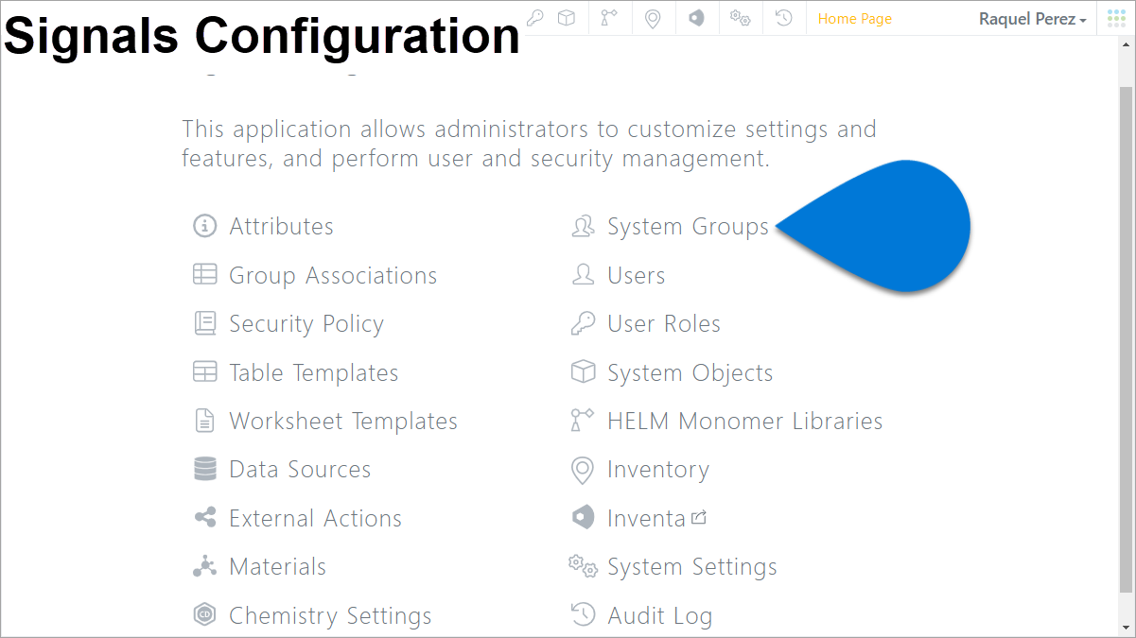Screen dimensions: 1136x638
Task: Open Chemistry Settings link
Action: pyautogui.click(x=330, y=616)
